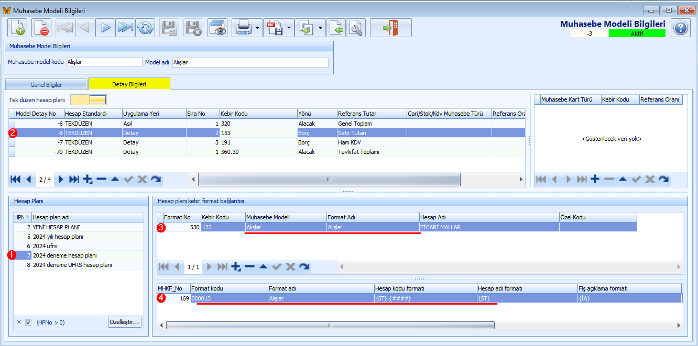Click the new record icon with green plus
Viewport: 698px width, 346px height.
(18, 28)
